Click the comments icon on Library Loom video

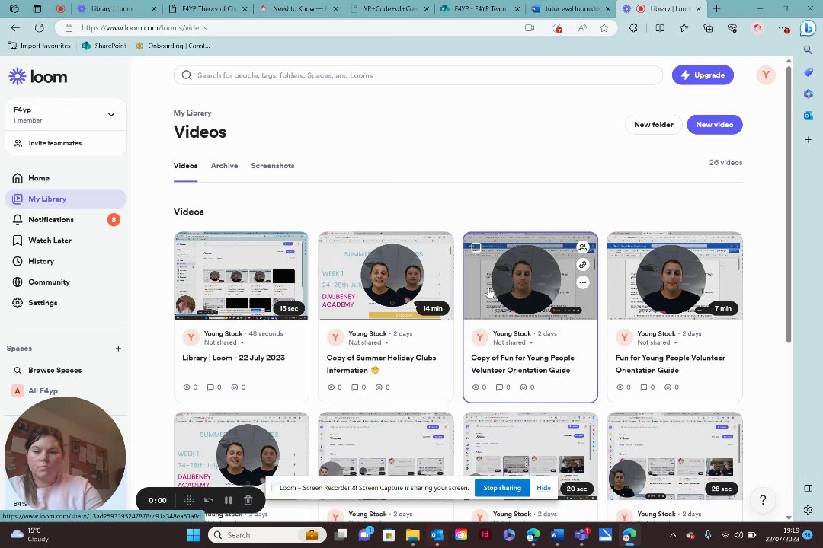pos(210,387)
